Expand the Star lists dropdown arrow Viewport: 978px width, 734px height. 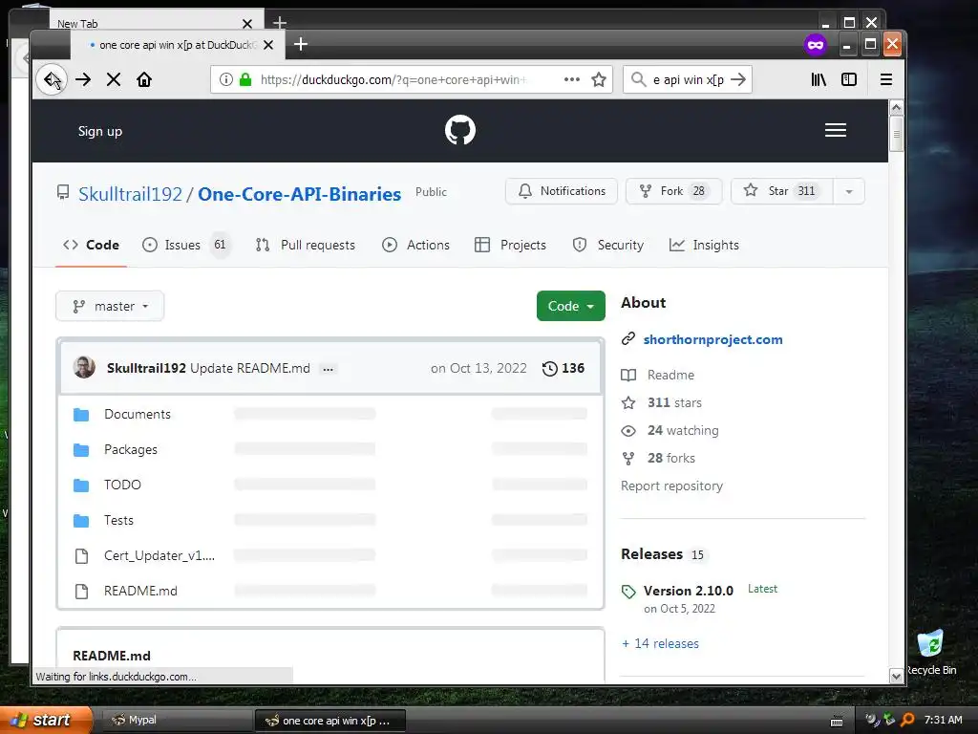pos(849,191)
